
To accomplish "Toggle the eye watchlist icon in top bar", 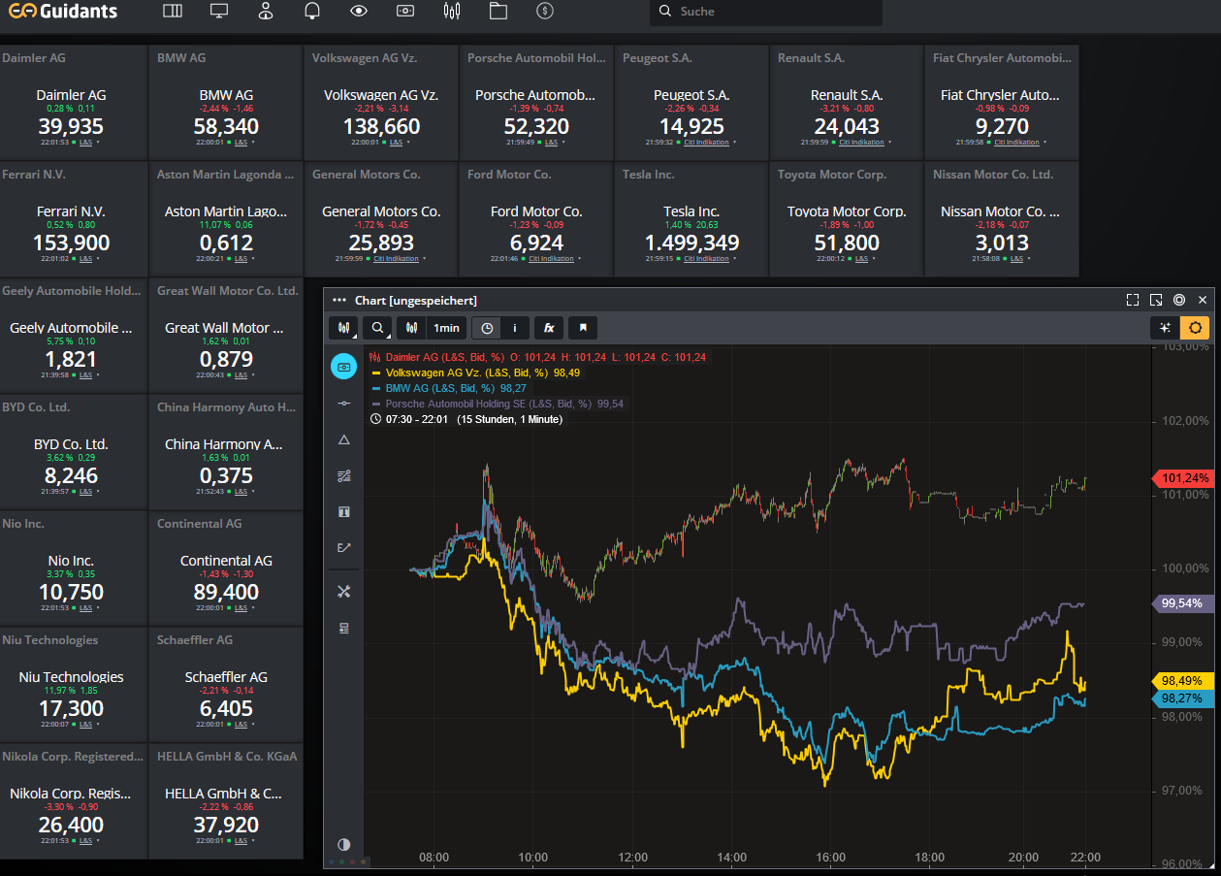I will click(359, 12).
